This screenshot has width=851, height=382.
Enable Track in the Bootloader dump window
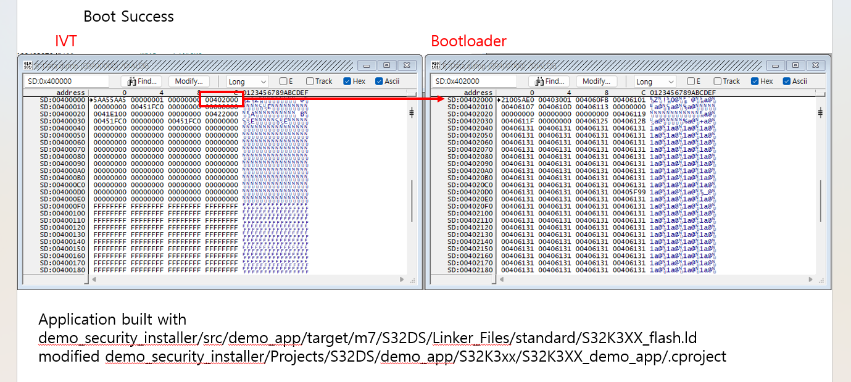pyautogui.click(x=718, y=81)
